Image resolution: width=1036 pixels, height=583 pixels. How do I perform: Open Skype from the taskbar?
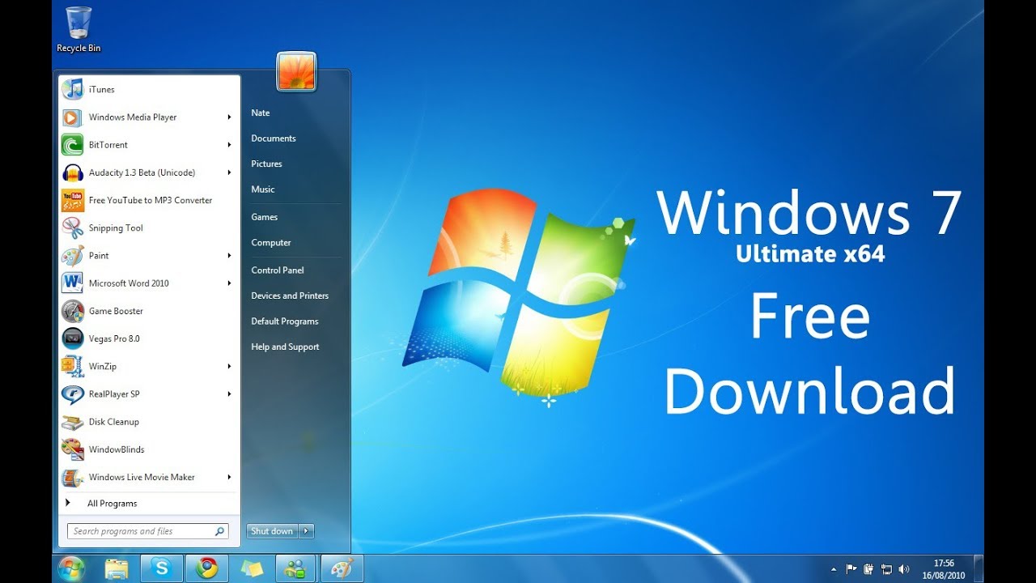pos(161,568)
